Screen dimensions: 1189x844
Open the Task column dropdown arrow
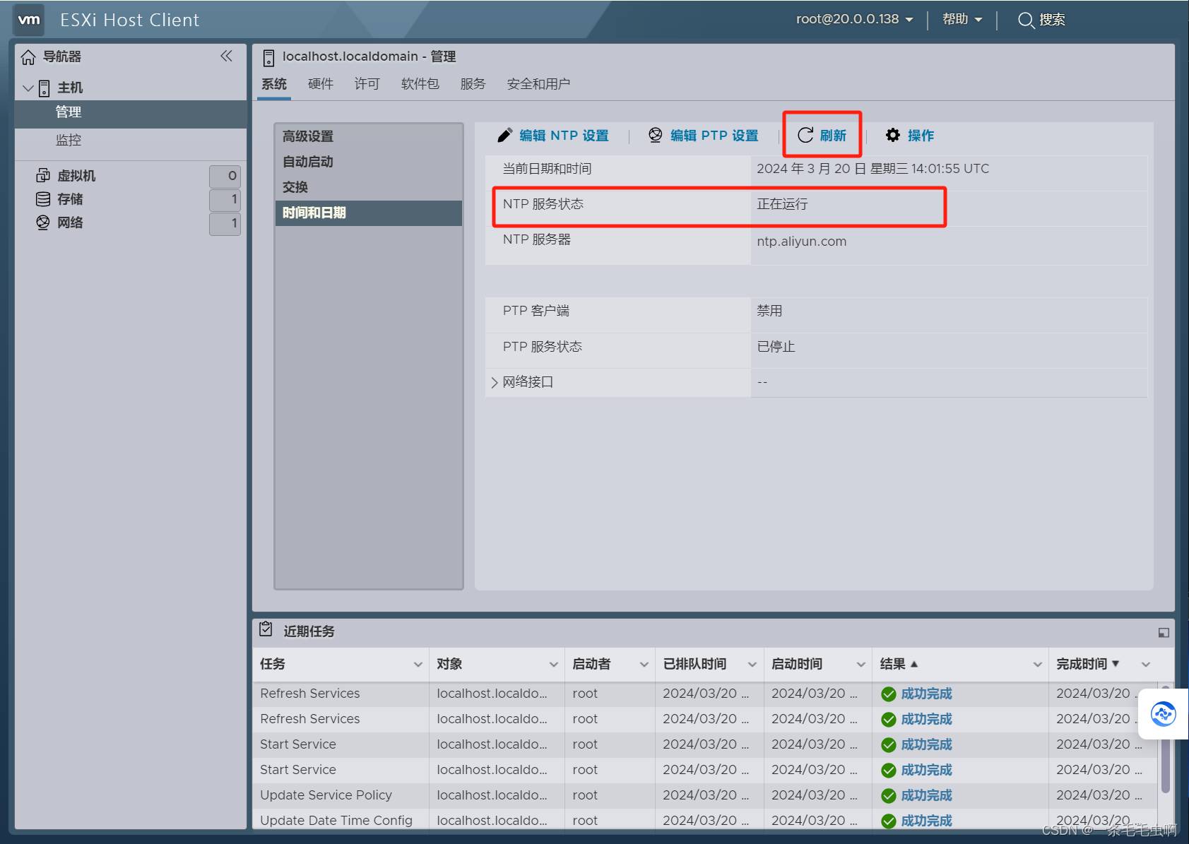point(418,665)
